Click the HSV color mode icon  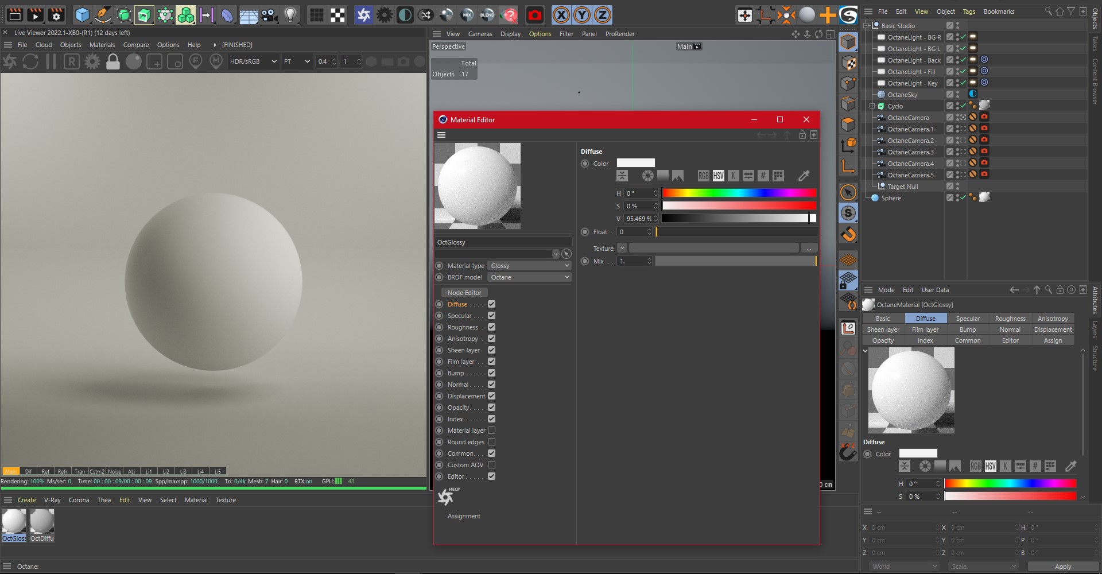tap(718, 176)
